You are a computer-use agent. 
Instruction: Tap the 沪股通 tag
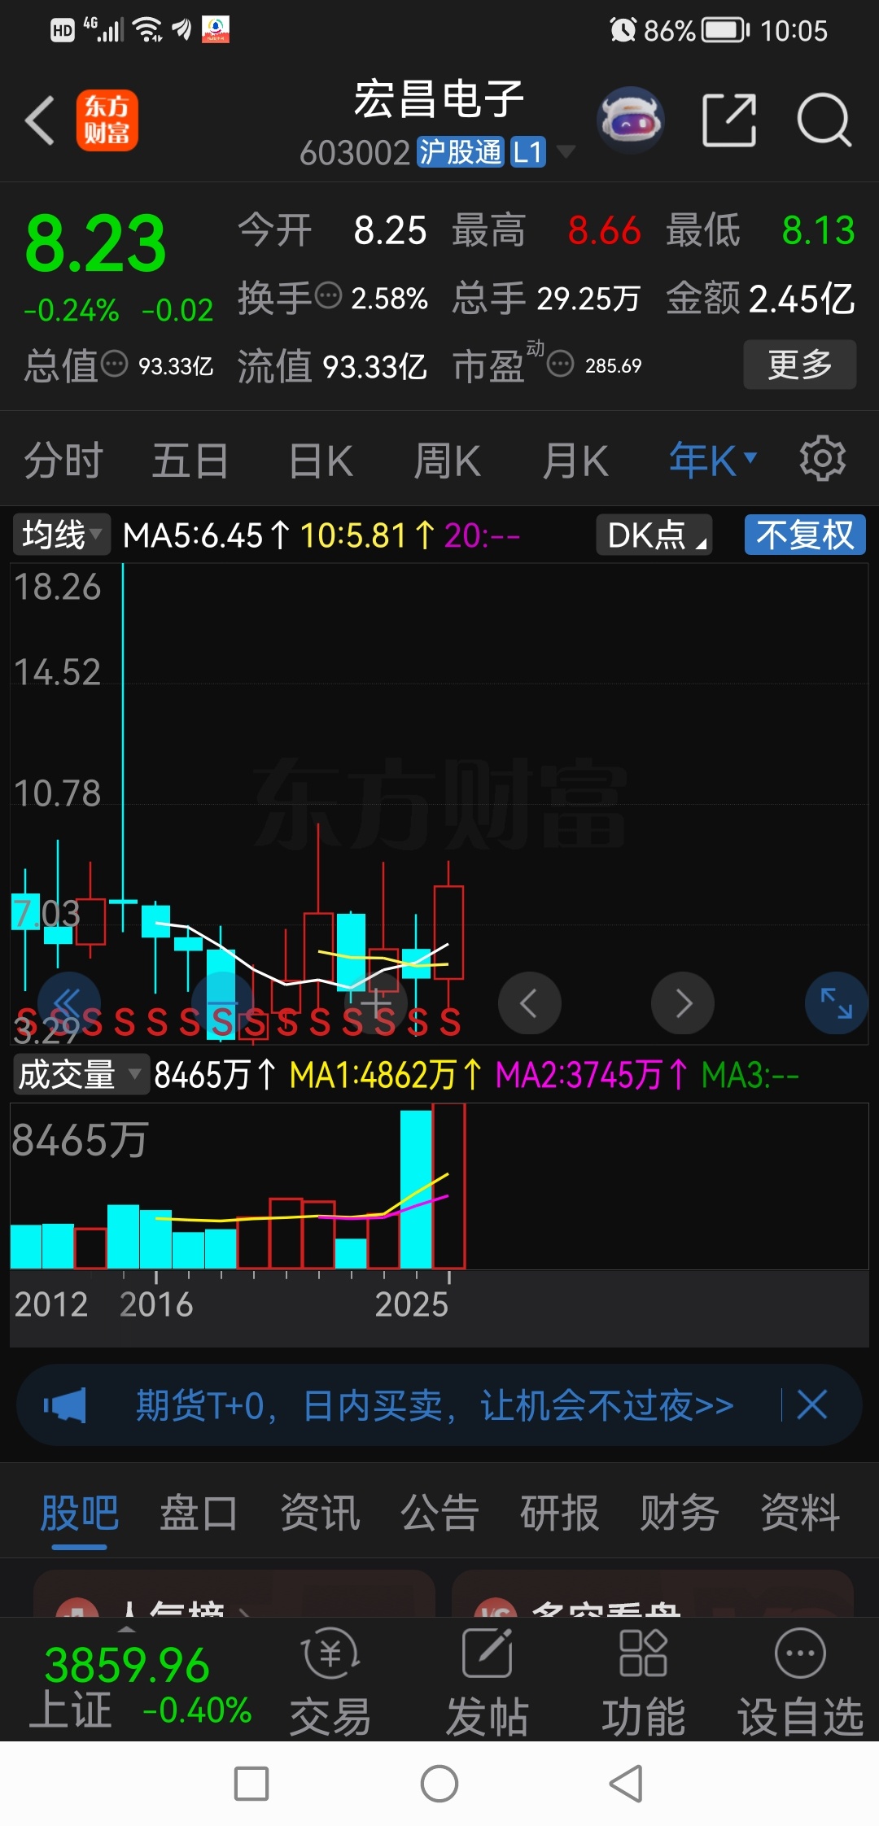[x=461, y=152]
